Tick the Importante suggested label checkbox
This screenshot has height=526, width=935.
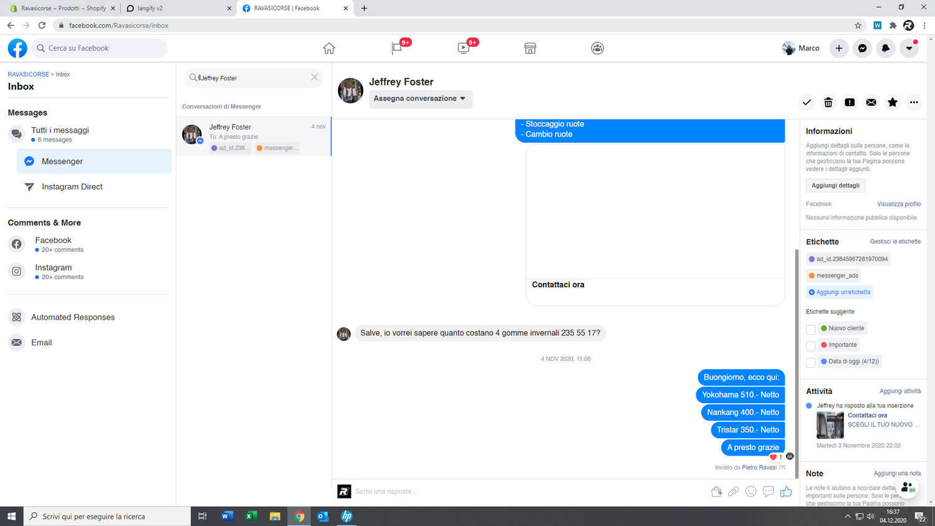coord(810,346)
